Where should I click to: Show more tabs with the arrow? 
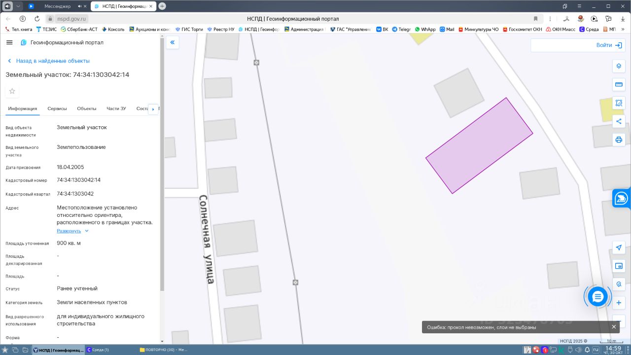click(153, 109)
